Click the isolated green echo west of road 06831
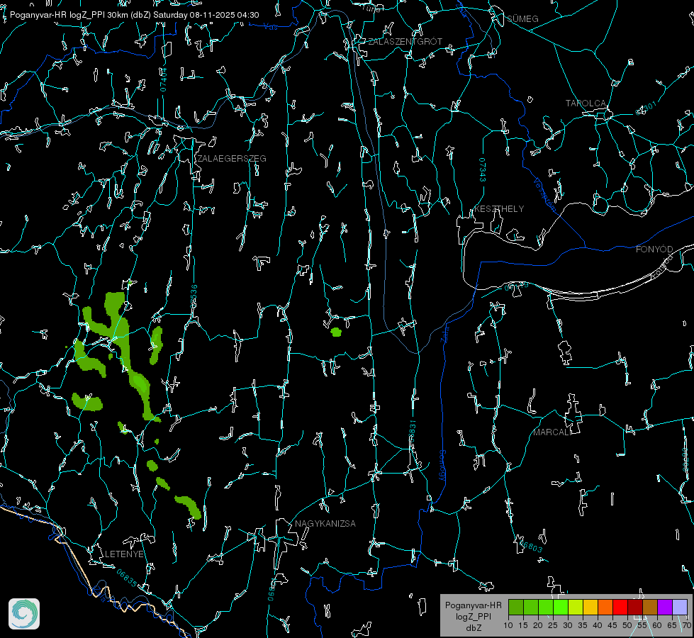The height and width of the screenshot is (638, 694). [x=337, y=332]
